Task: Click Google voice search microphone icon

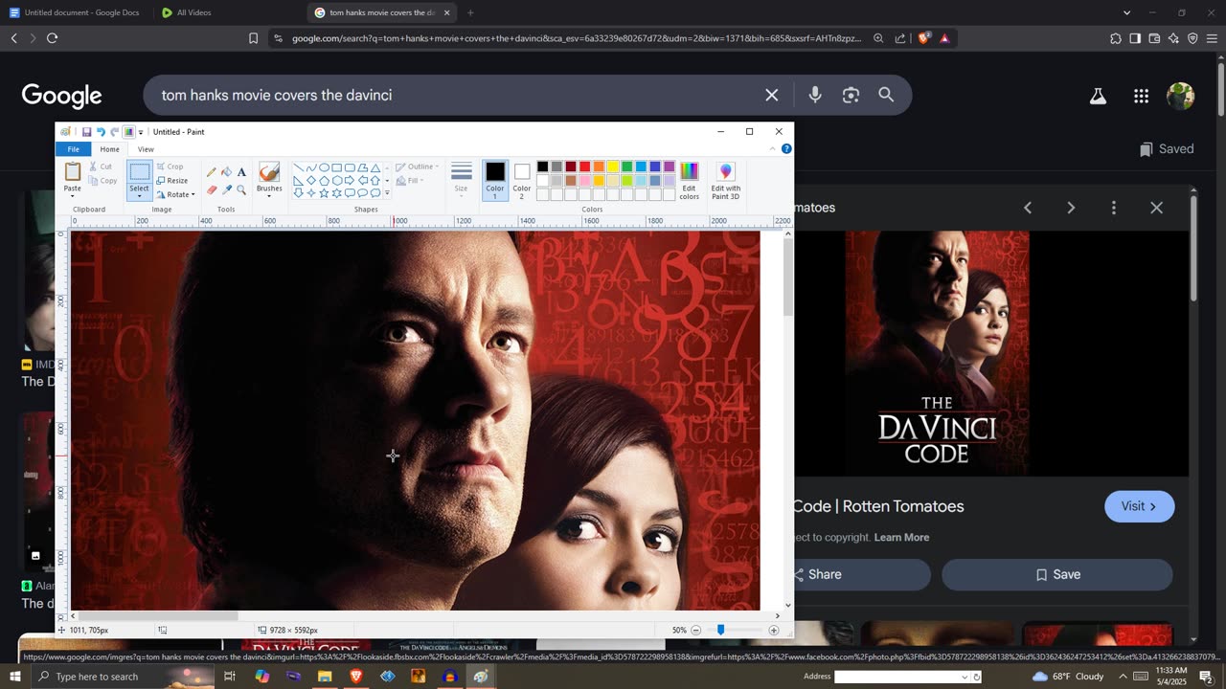Action: coord(815,95)
